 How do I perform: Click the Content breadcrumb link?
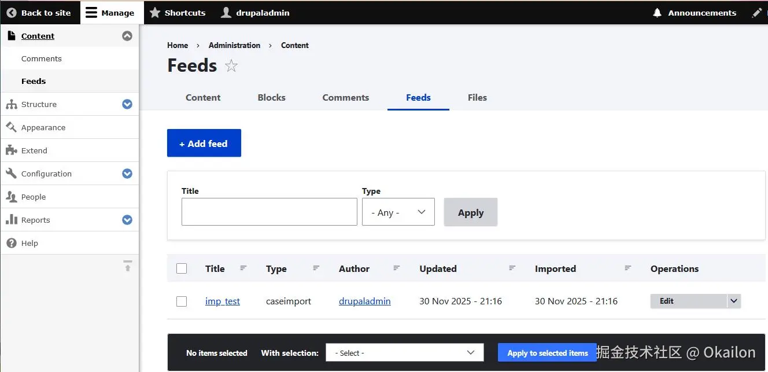point(295,45)
